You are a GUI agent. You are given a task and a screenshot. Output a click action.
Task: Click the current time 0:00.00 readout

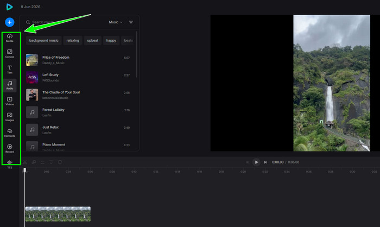(278, 162)
